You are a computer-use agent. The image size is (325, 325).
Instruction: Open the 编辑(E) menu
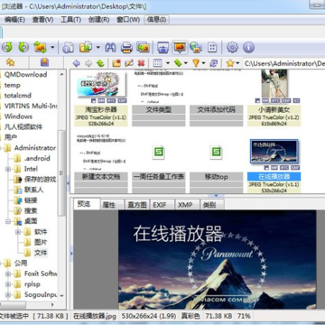click(x=14, y=20)
